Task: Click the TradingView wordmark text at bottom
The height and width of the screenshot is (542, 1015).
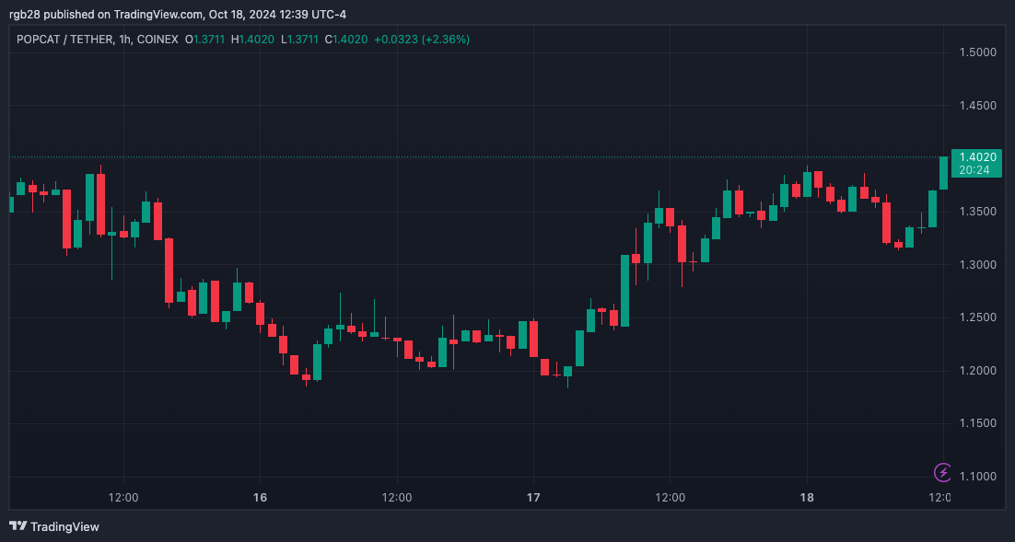Action: pyautogui.click(x=64, y=527)
